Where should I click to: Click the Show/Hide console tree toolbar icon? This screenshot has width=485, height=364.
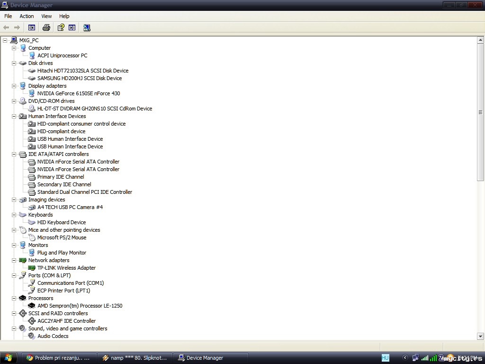click(32, 27)
